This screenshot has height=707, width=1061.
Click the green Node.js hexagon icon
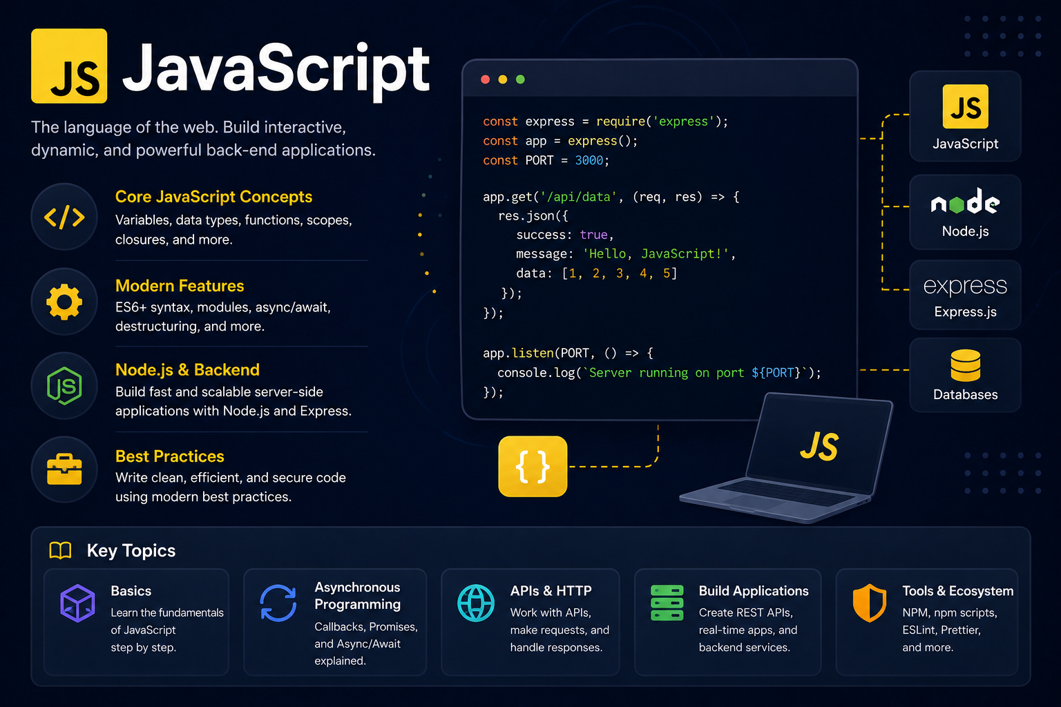tap(64, 386)
